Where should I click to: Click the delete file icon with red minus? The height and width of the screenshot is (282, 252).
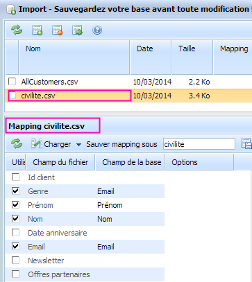click(x=57, y=30)
